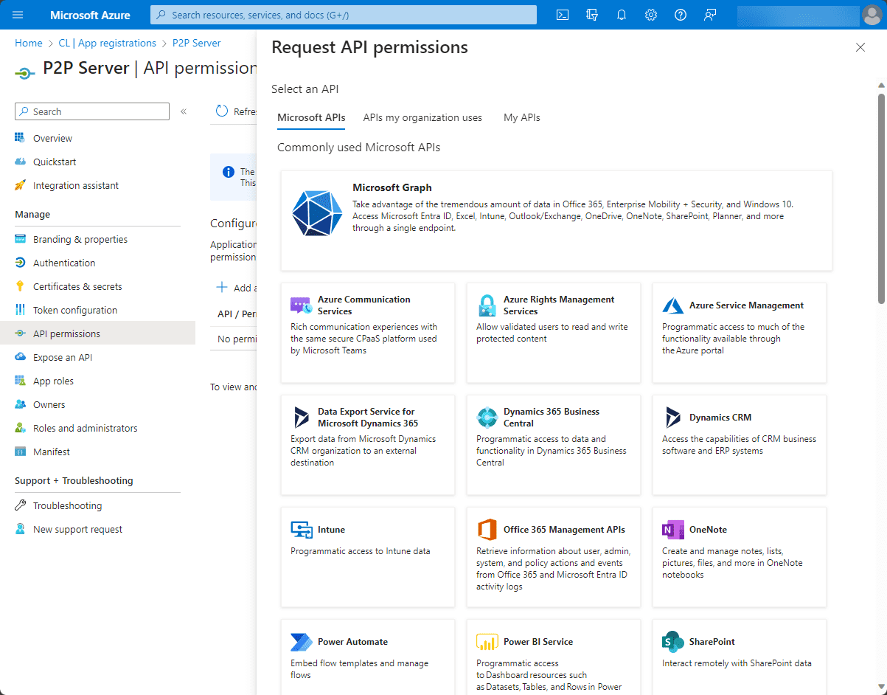
Task: Select the Azure Service Management card title
Action: (746, 305)
